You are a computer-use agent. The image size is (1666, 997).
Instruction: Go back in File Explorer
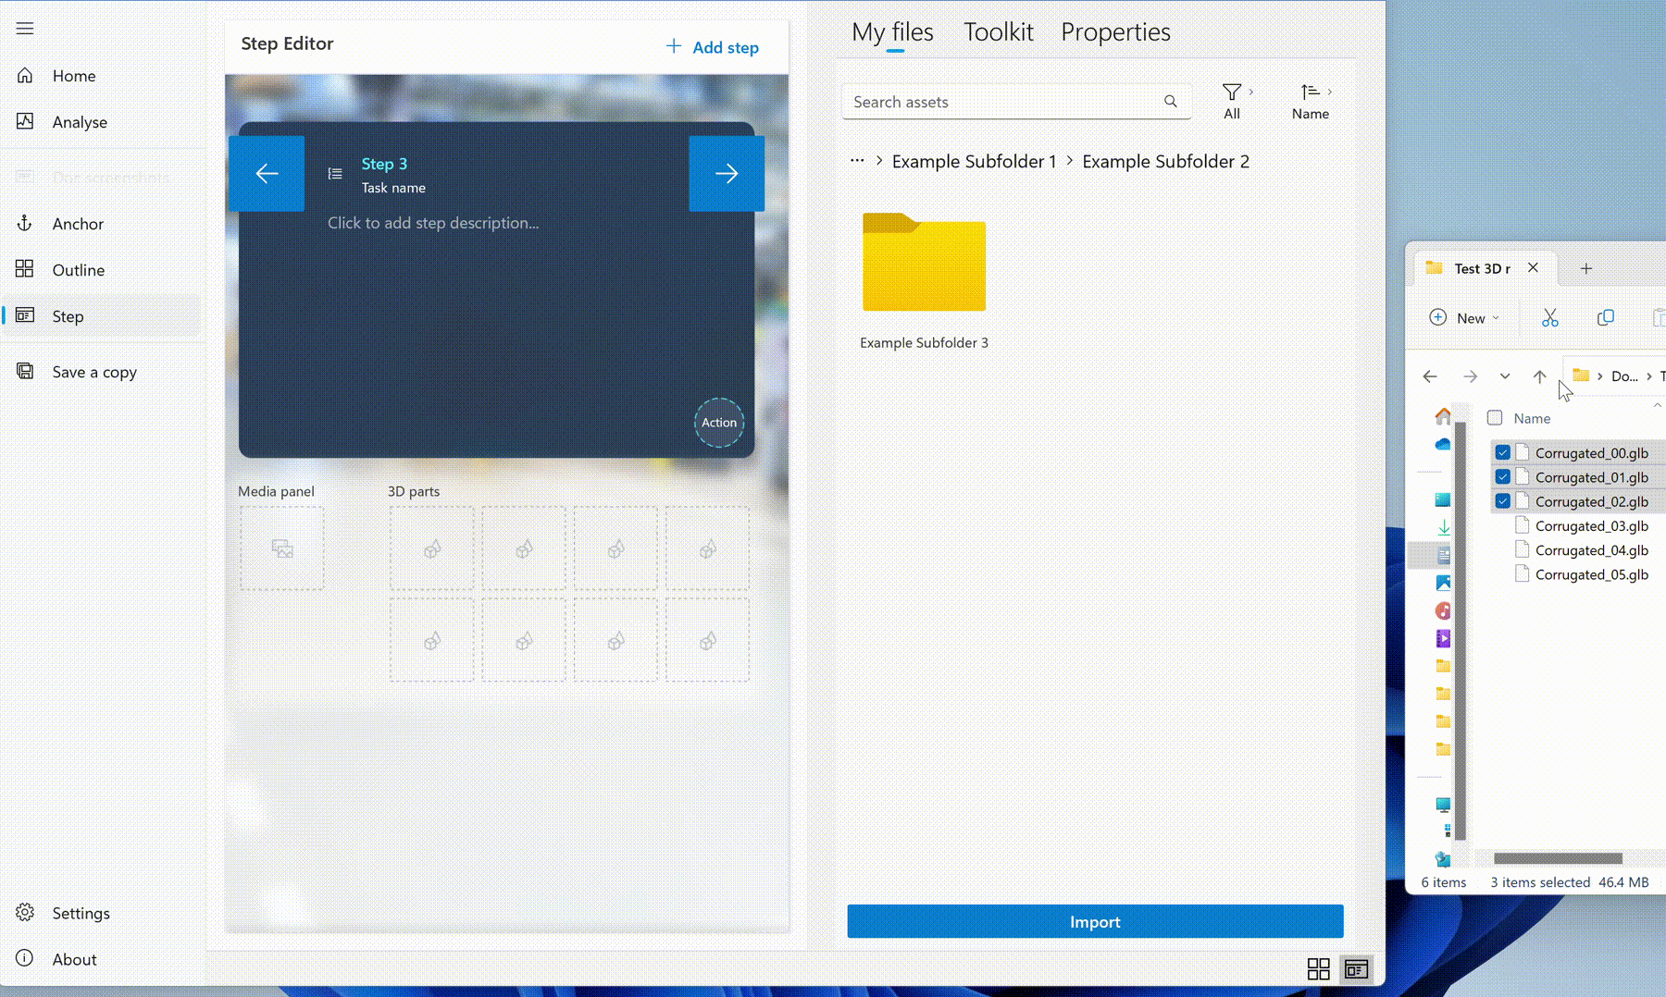pos(1430,376)
